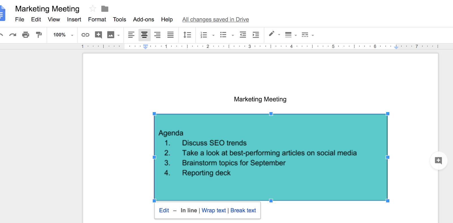Expand bulleted list options arrow

click(x=233, y=35)
